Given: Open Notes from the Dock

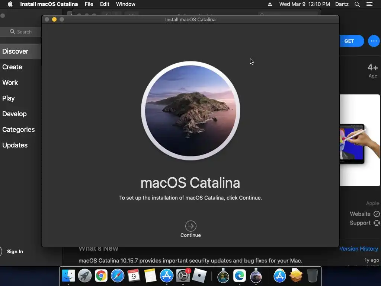Looking at the screenshot, I should pyautogui.click(x=150, y=276).
